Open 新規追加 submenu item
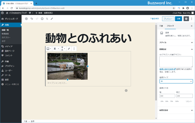Image resolution: width=195 pixels, height=123 pixels. (5, 34)
